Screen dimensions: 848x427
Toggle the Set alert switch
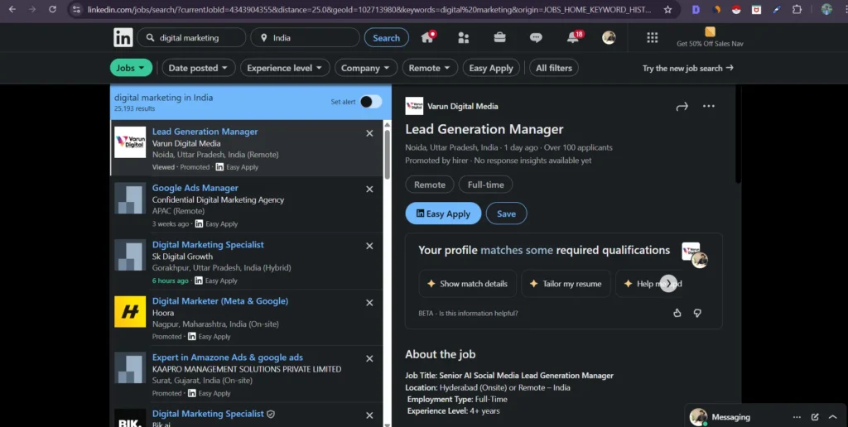click(x=370, y=102)
